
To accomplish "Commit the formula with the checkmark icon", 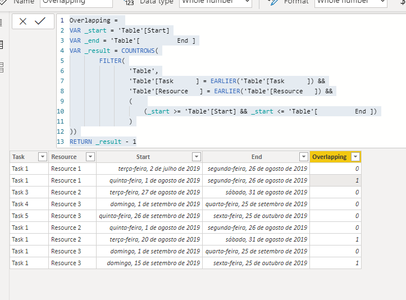I will pos(40,21).
